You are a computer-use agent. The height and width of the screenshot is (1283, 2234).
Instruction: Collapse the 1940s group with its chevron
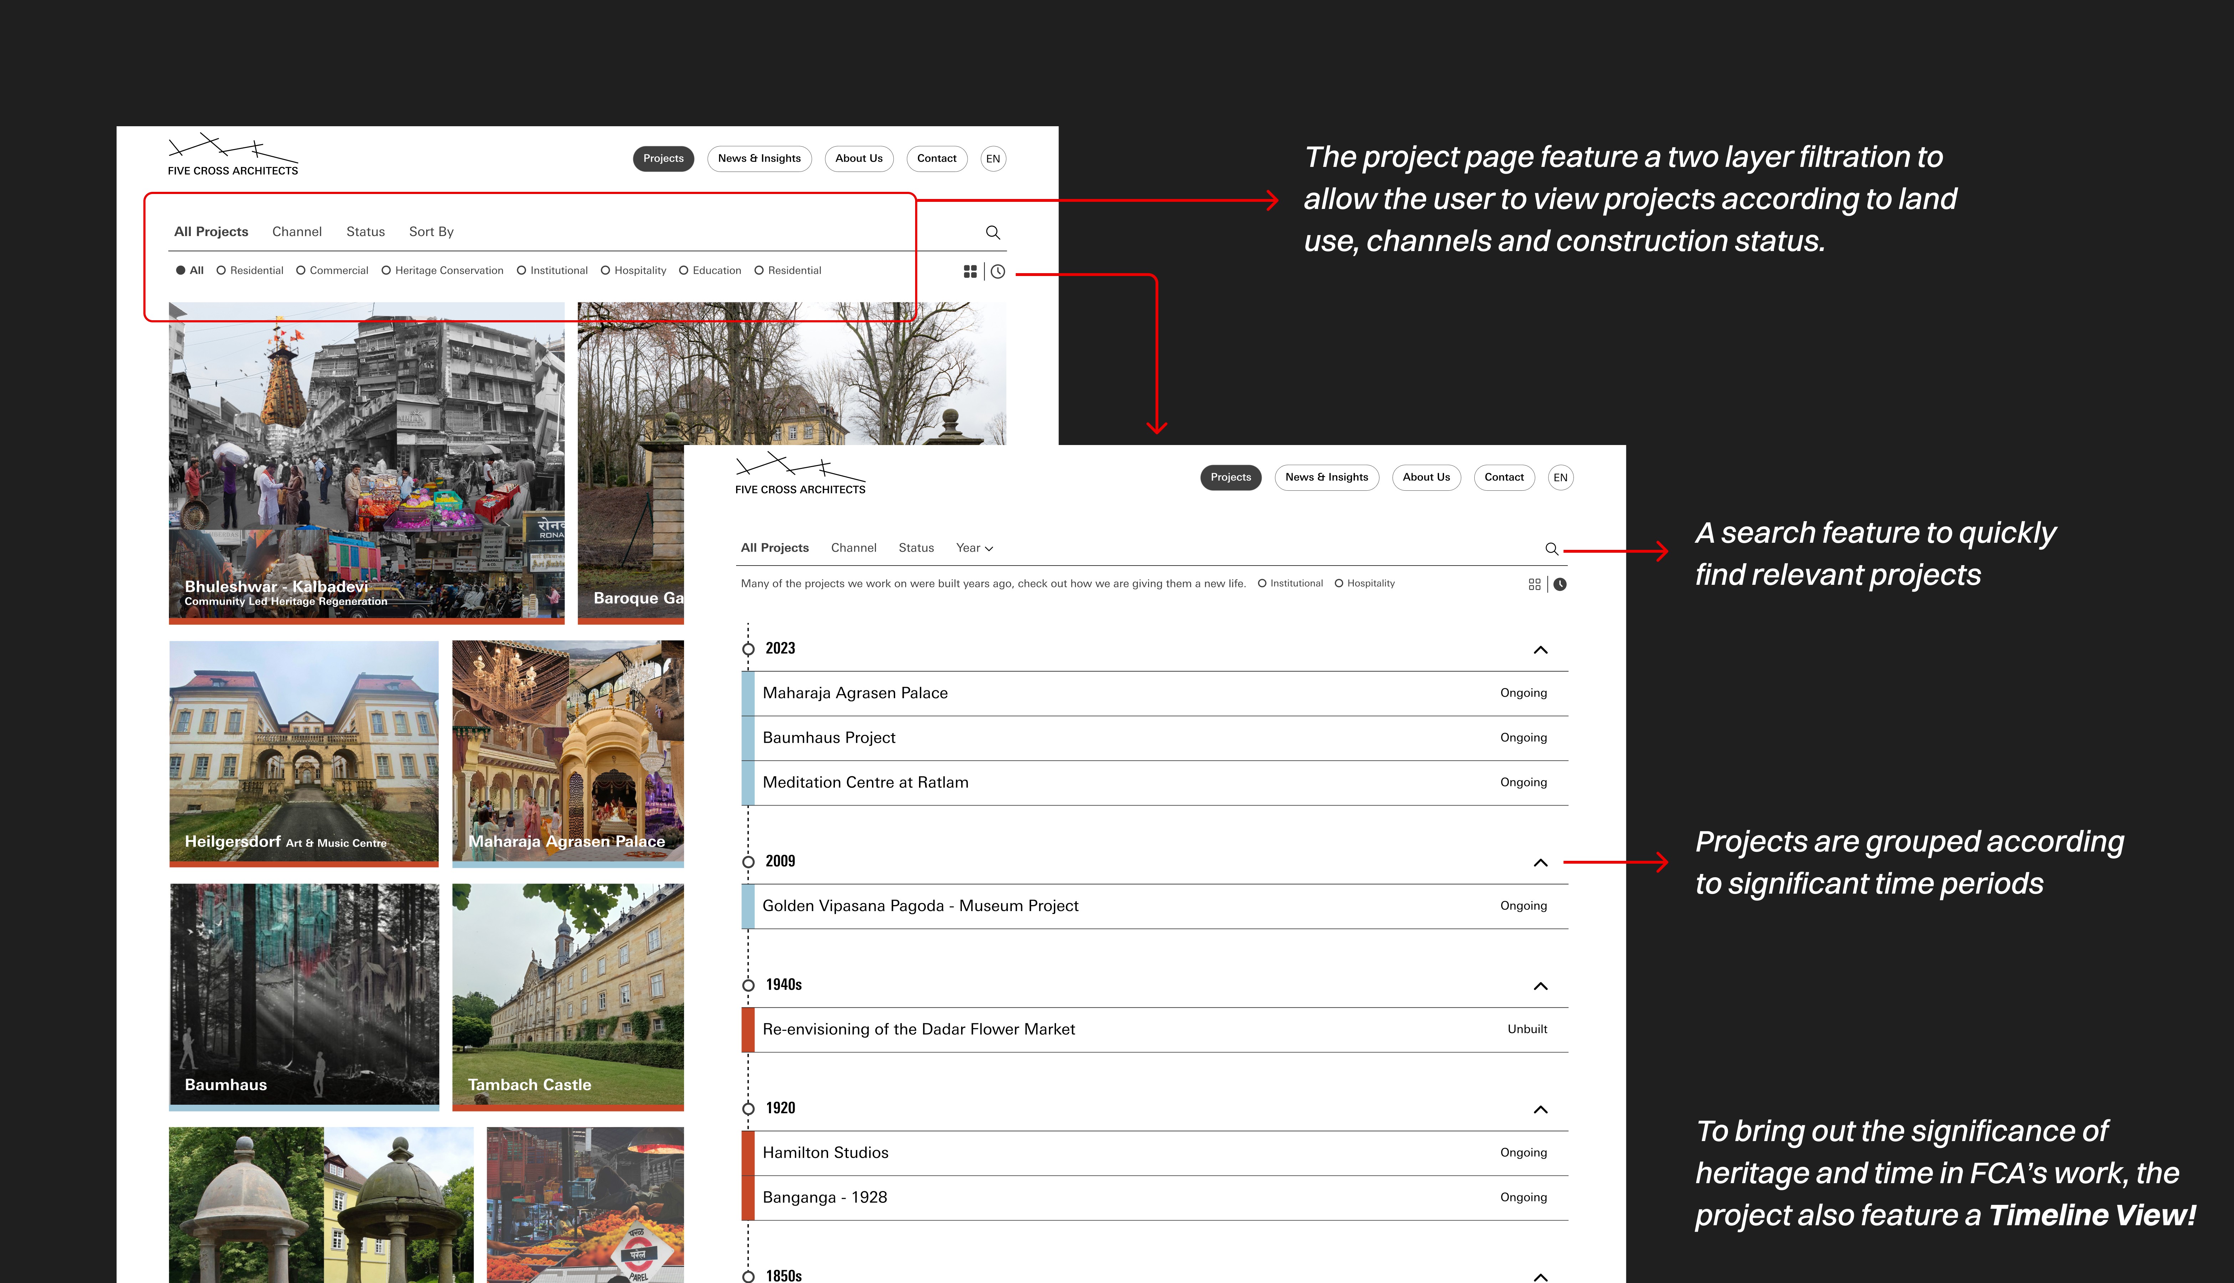(1540, 986)
